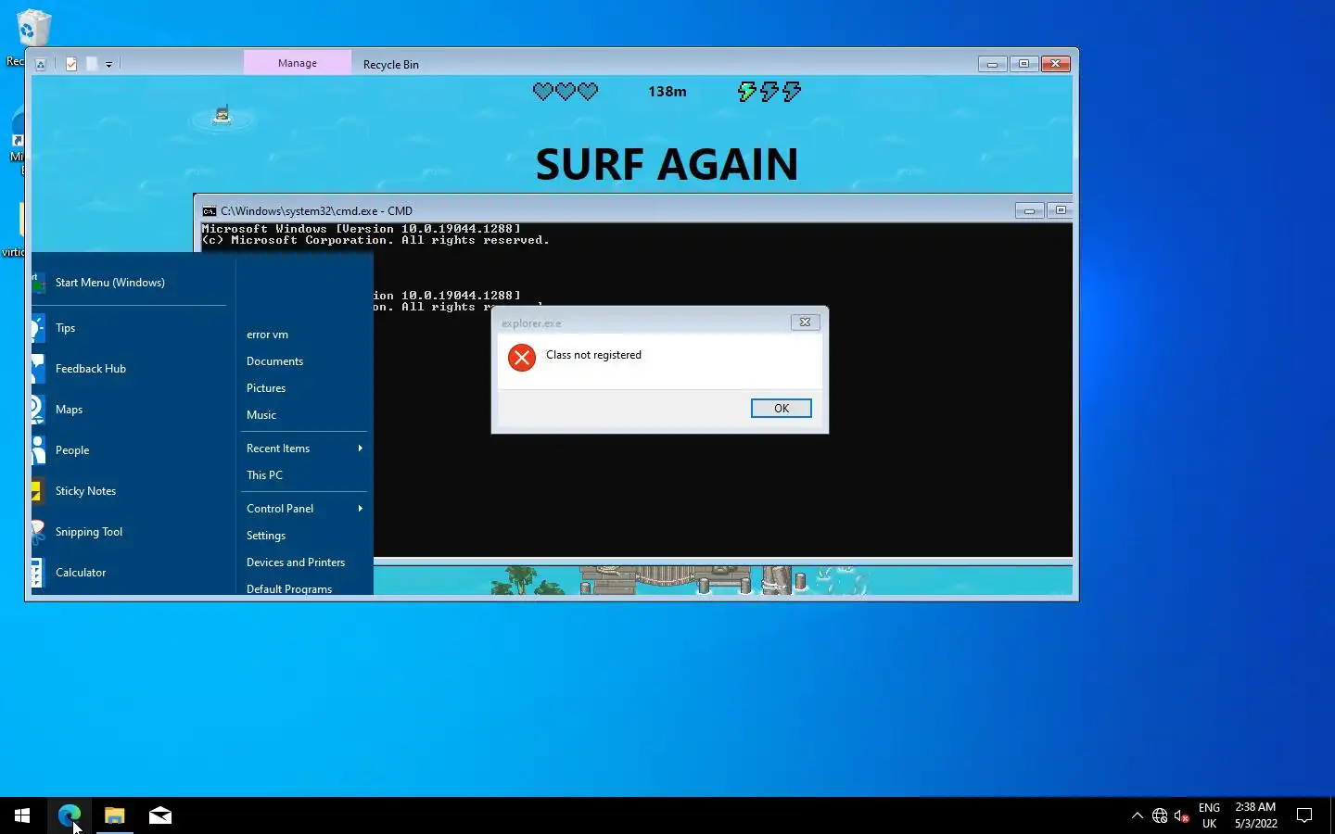This screenshot has height=834, width=1335.
Task: Expand the Recent Items submenu arrow
Action: coord(360,449)
